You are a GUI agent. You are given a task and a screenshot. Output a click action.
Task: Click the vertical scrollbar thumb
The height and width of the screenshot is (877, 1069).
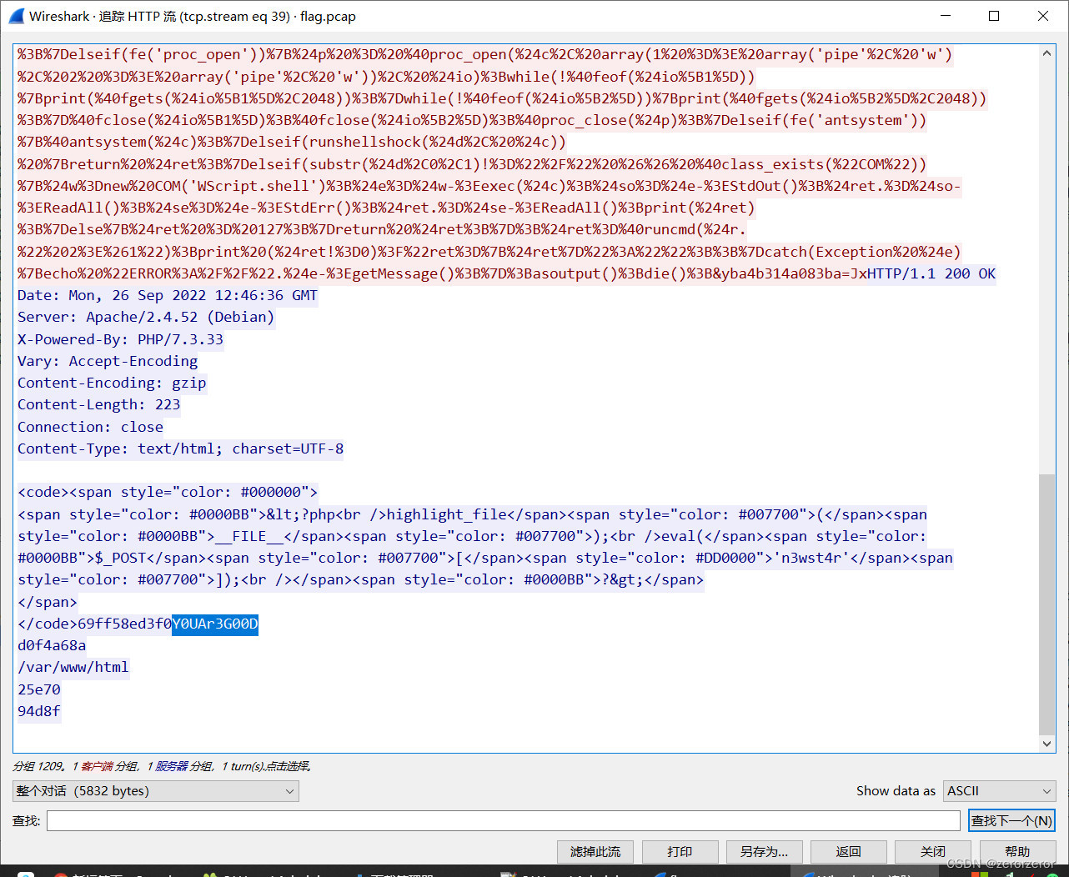pyautogui.click(x=1047, y=604)
